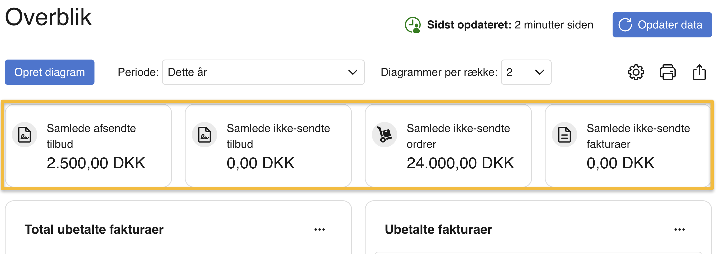Image resolution: width=720 pixels, height=254 pixels.
Task: Click the green last-updated clock icon
Action: [x=413, y=25]
